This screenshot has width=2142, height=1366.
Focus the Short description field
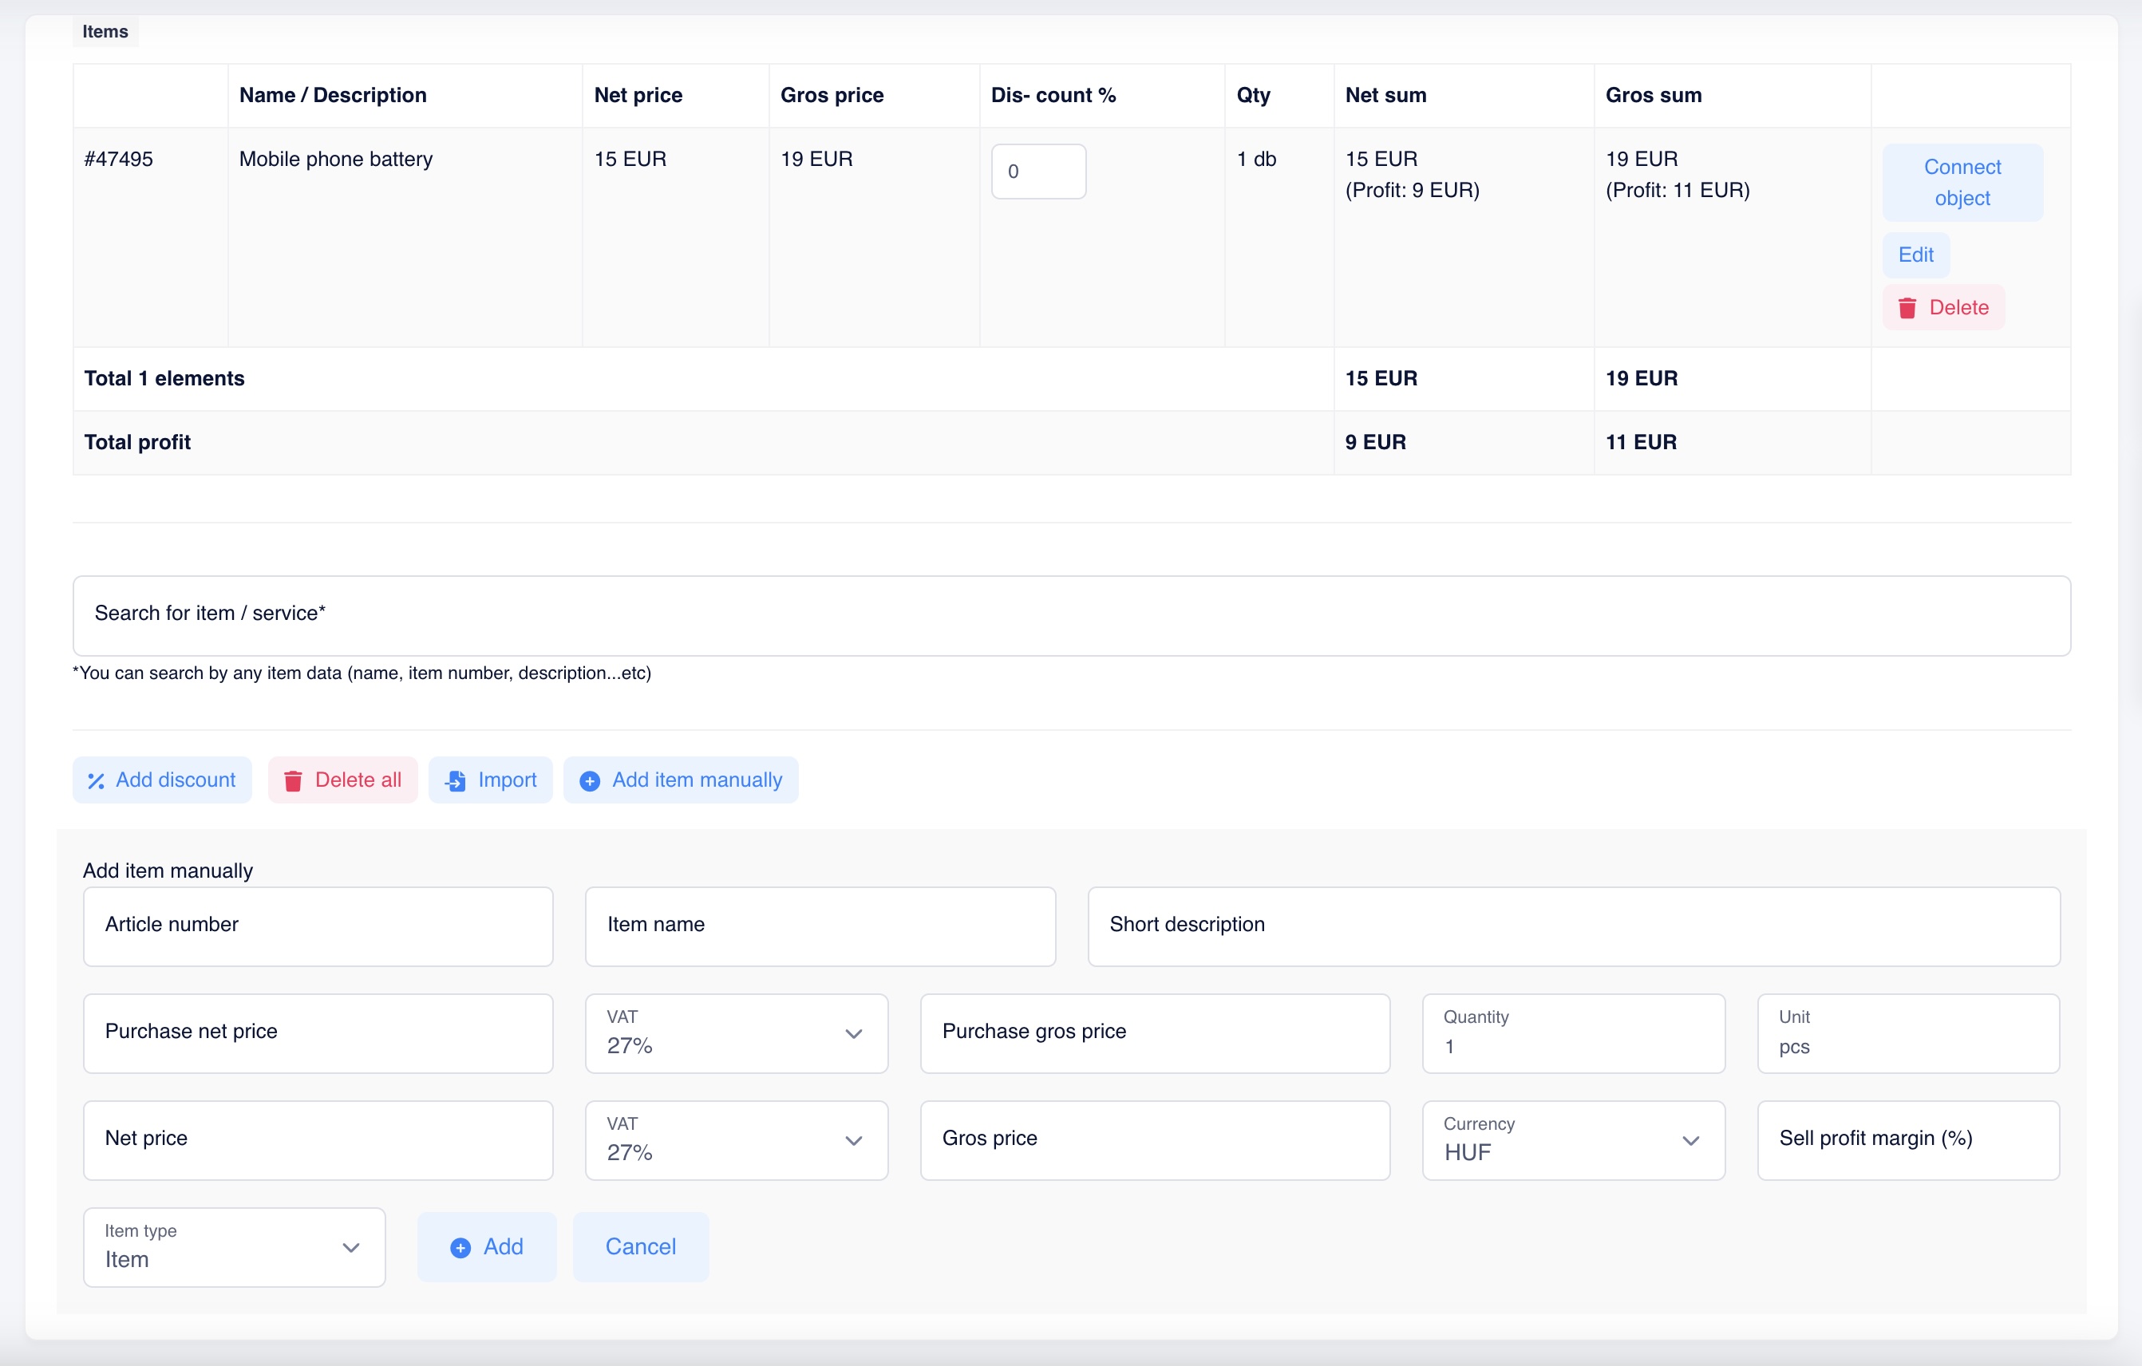point(1573,926)
